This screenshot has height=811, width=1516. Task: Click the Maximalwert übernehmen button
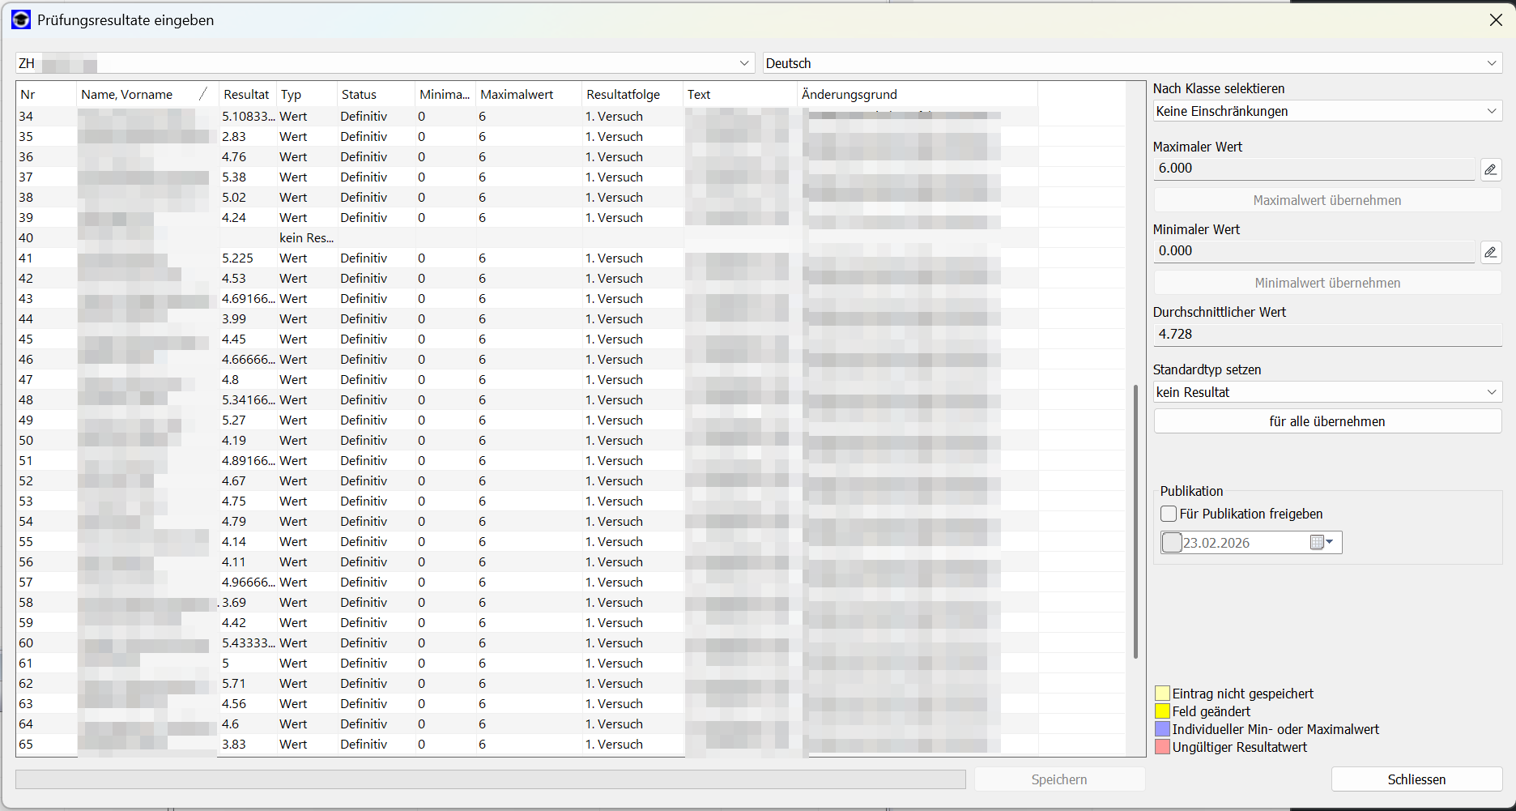pos(1327,200)
